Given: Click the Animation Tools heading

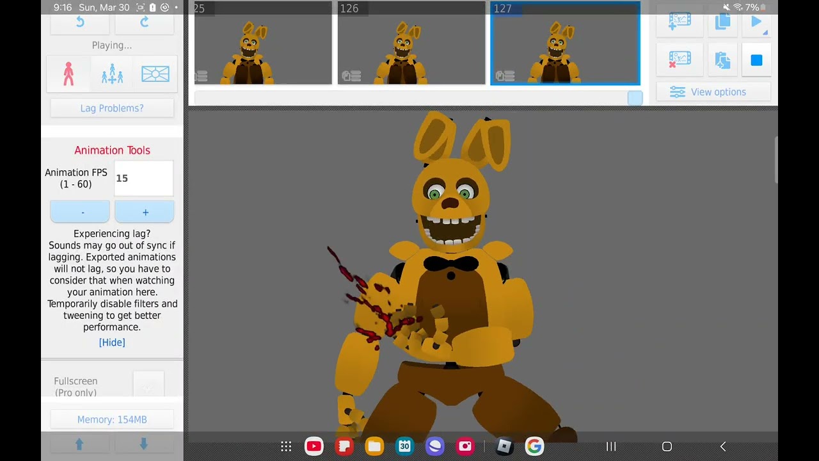Looking at the screenshot, I should pos(112,150).
